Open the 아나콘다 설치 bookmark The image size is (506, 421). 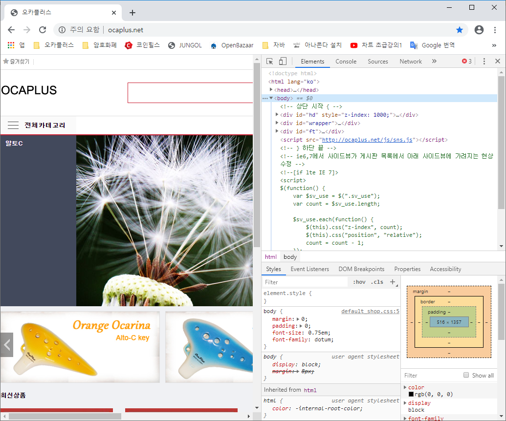pos(317,45)
